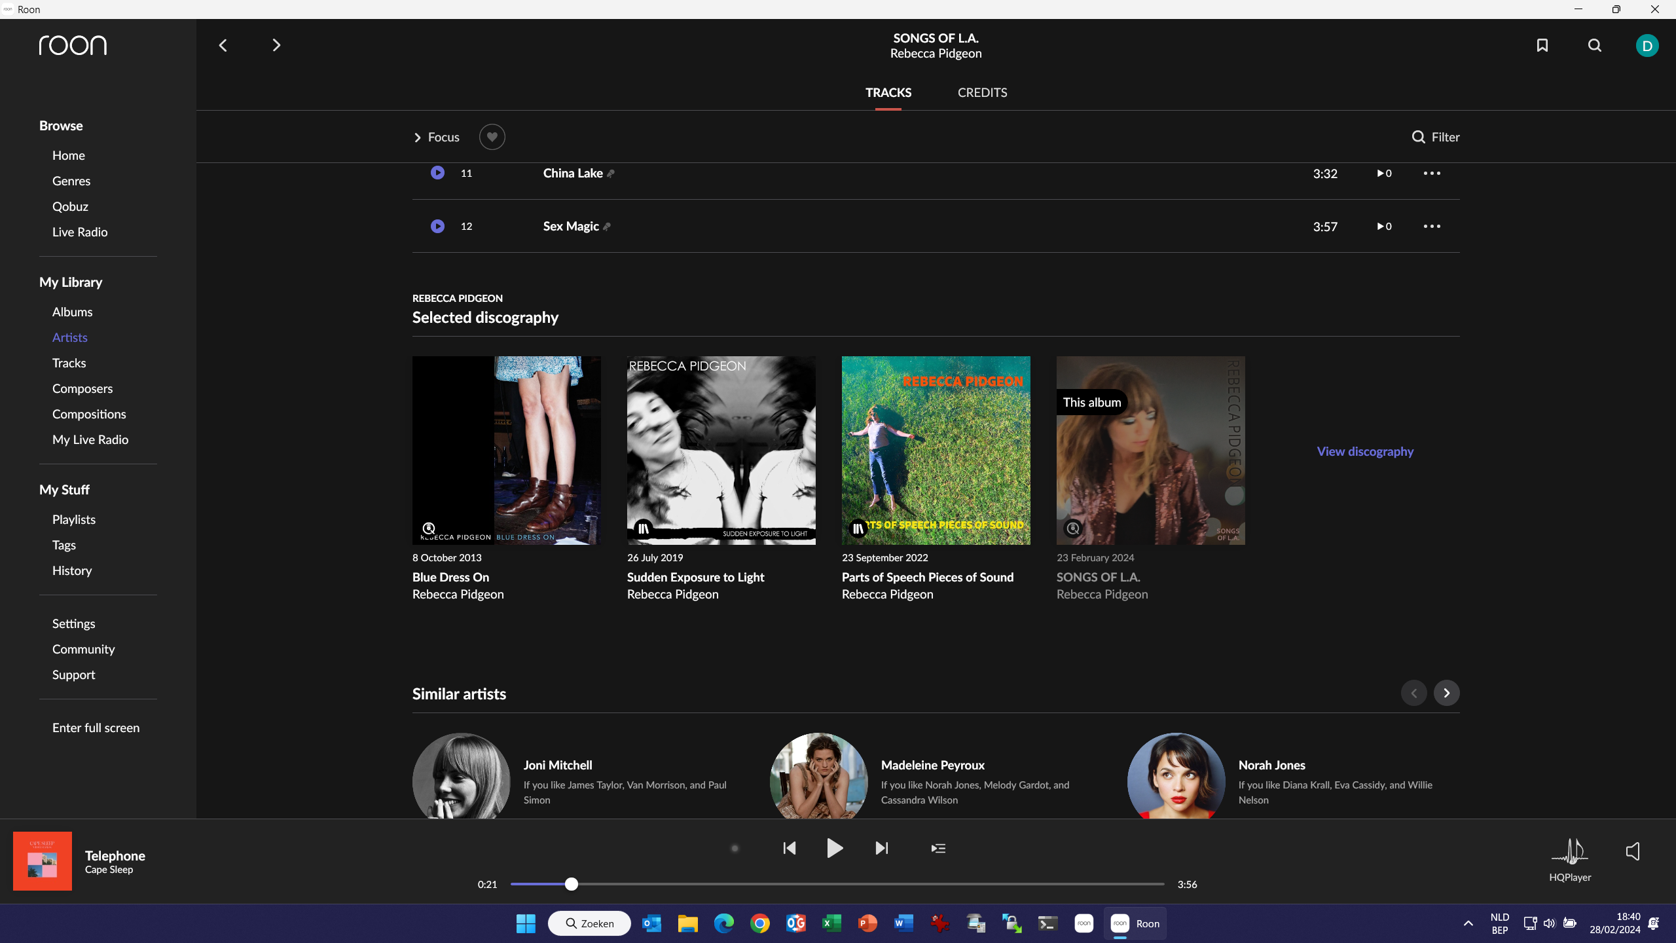Click the playback progress slider handle
The image size is (1676, 943).
[572, 884]
